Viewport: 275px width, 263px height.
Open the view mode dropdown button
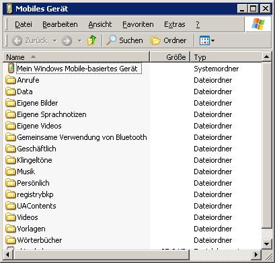[x=207, y=40]
